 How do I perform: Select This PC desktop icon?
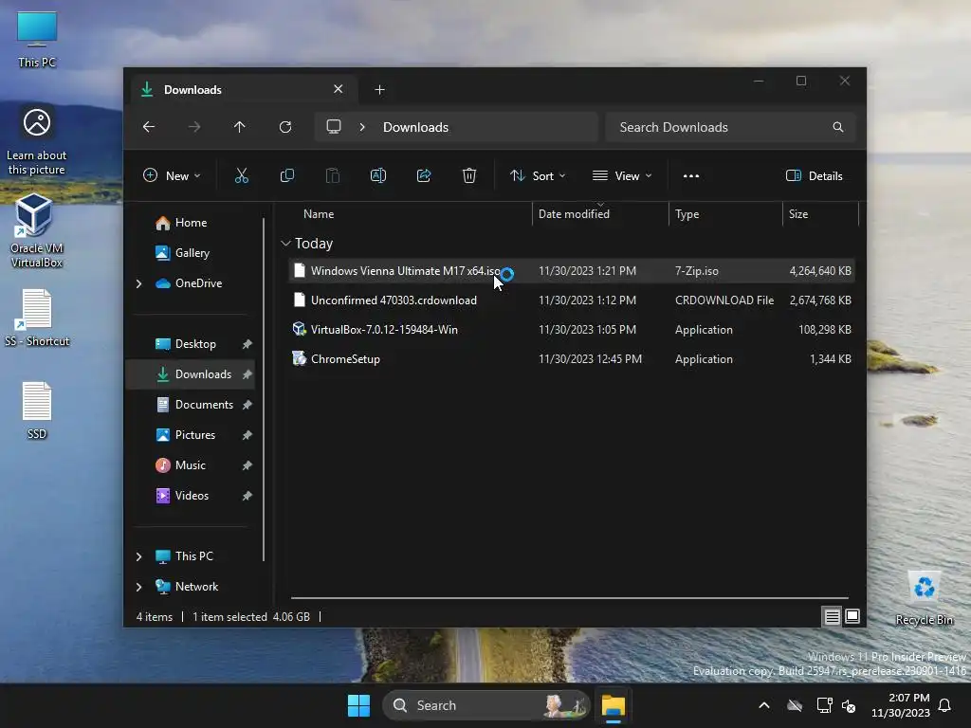37,40
